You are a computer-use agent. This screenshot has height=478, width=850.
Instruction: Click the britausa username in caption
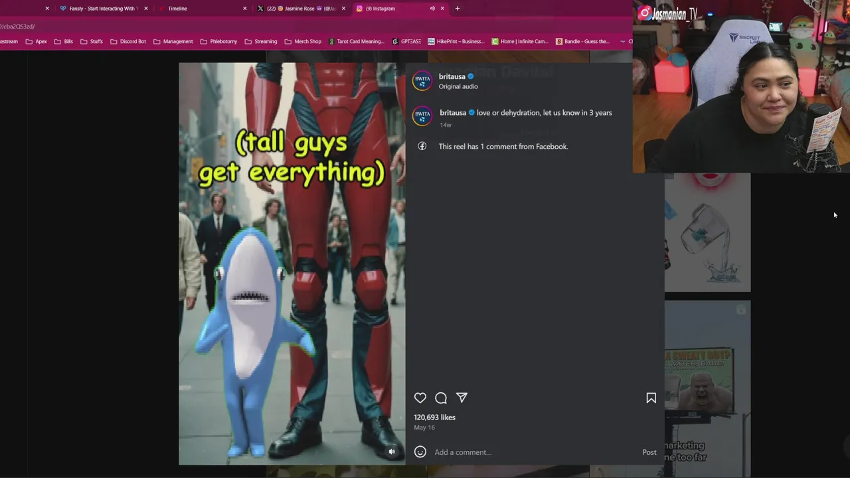(x=453, y=113)
